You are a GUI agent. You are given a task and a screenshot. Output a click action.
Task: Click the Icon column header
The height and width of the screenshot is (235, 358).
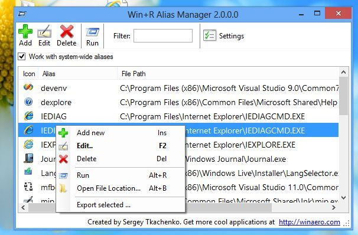coord(28,74)
